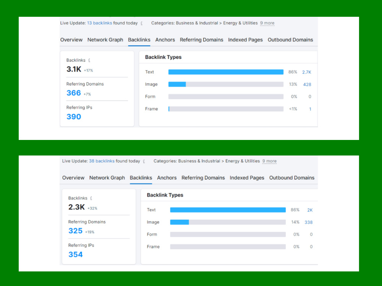Switch to Overview tab in upper panel
This screenshot has width=382, height=286.
click(71, 40)
